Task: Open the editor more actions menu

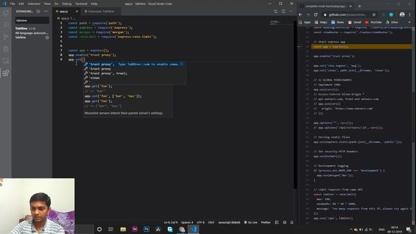Action: (291, 12)
